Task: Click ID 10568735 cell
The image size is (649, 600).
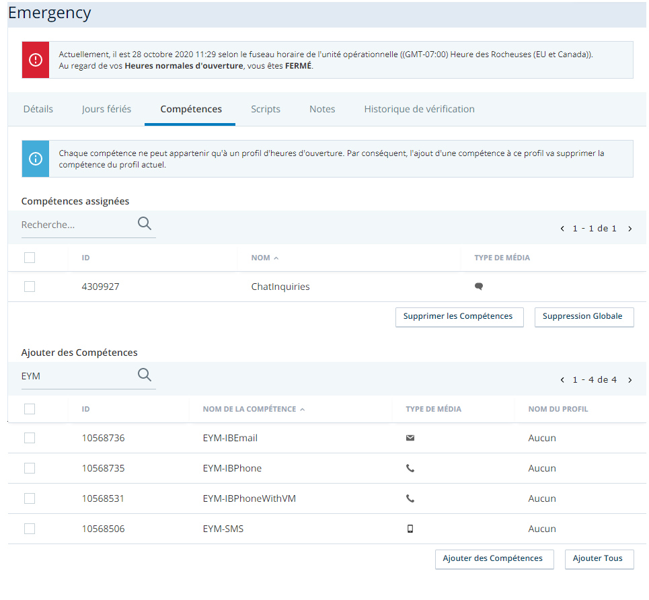Action: pyautogui.click(x=103, y=468)
